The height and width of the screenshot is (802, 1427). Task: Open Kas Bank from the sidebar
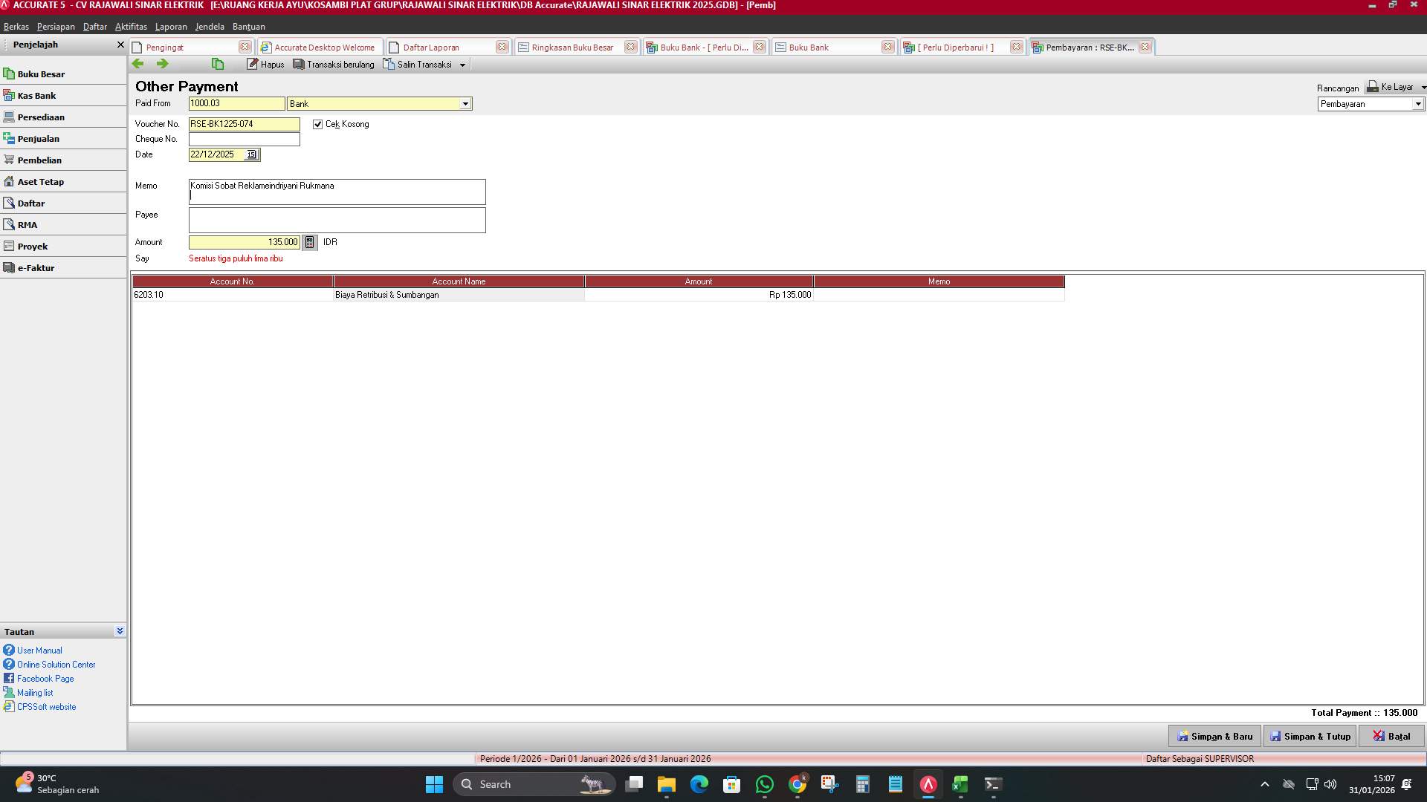tap(37, 95)
